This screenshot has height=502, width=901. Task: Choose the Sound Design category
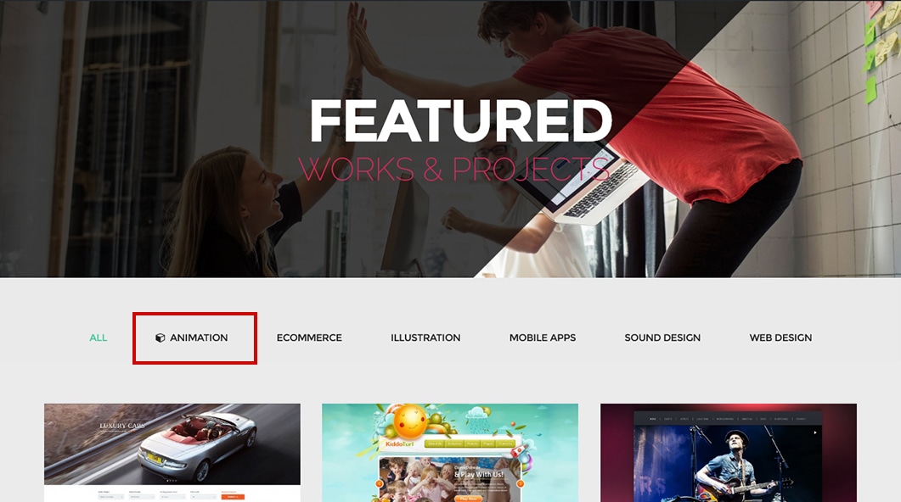[x=662, y=338]
